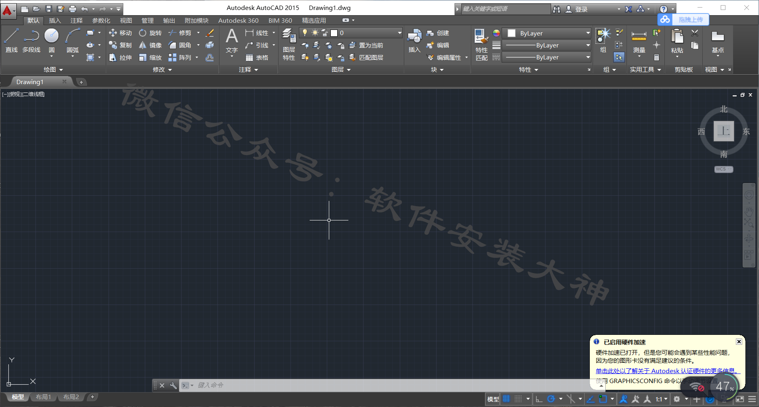Click the erase tool icon in 修改 panel
The image size is (759, 407).
pyautogui.click(x=210, y=33)
